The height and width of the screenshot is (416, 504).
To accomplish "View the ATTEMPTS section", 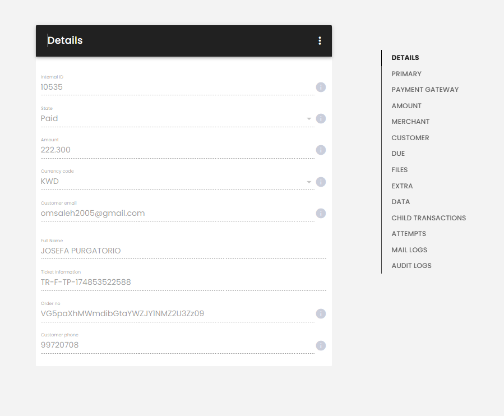I will pos(409,233).
